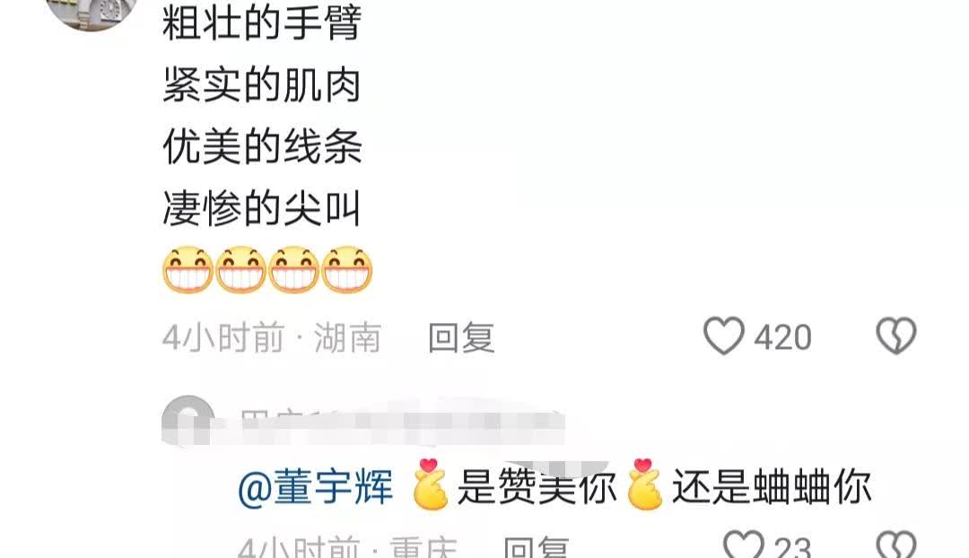Viewport: 969px width, 558px height.
Task: Click the 420 like count
Action: 782,338
